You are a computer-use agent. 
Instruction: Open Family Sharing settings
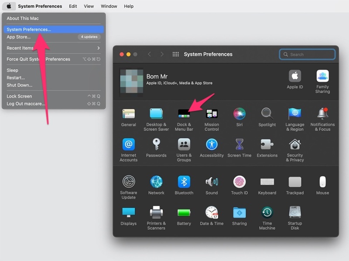(x=322, y=77)
